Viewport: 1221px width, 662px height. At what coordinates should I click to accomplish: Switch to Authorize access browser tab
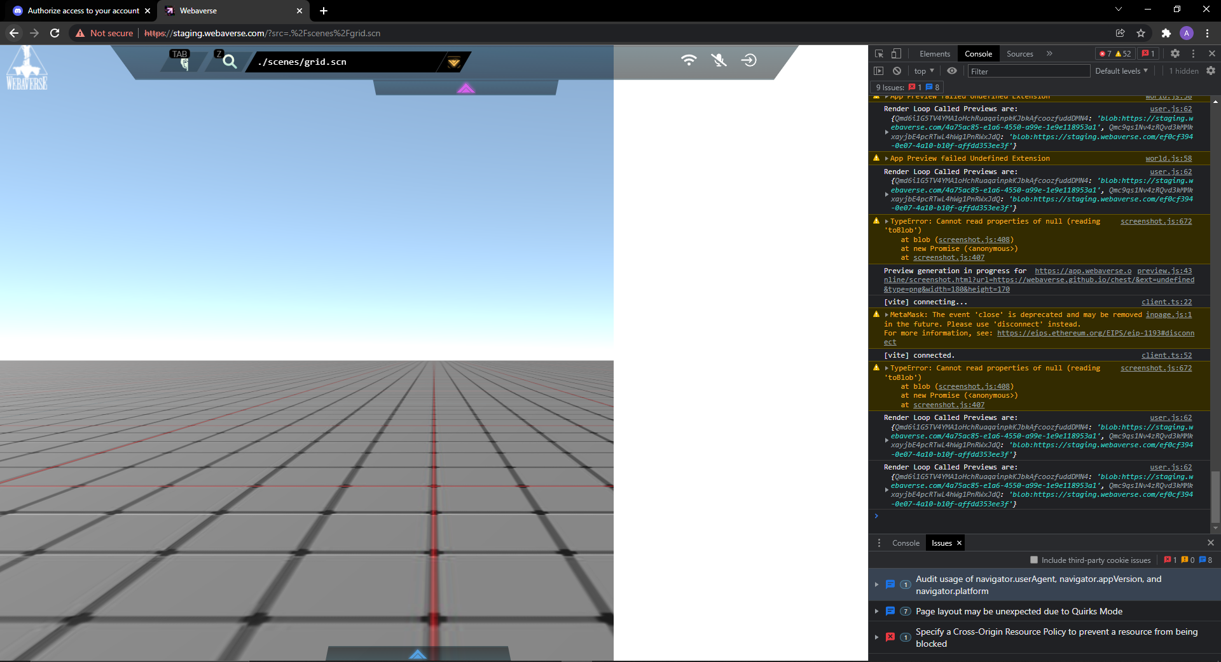pyautogui.click(x=83, y=11)
